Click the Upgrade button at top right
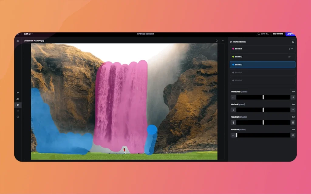Screen dimensions: 311x194 click(290, 34)
